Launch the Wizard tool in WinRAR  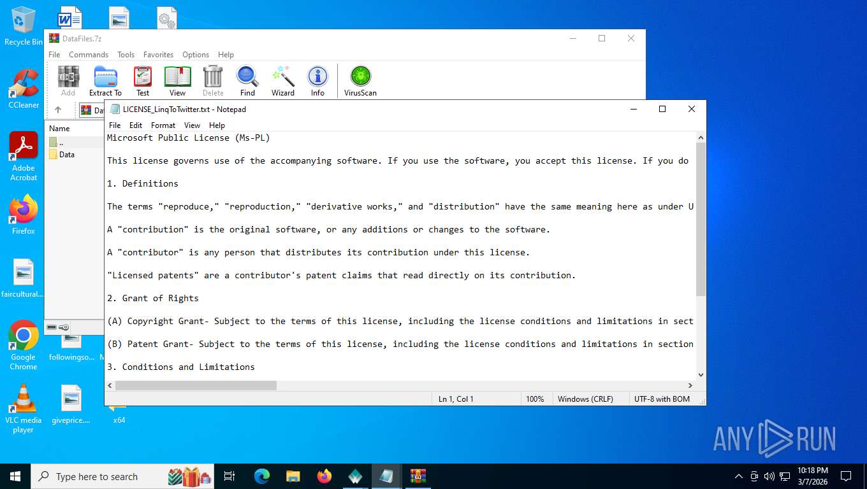tap(283, 81)
